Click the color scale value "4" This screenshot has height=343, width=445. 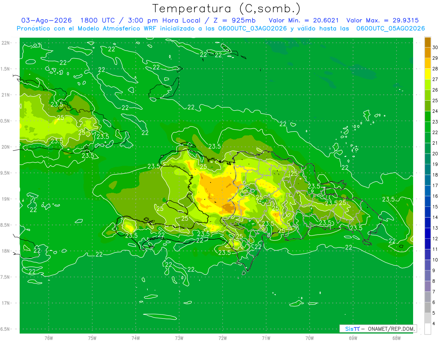point(434,324)
